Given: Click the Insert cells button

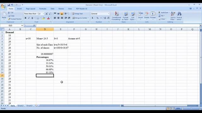Looking at the screenshot, I should pyautogui.click(x=140, y=16).
